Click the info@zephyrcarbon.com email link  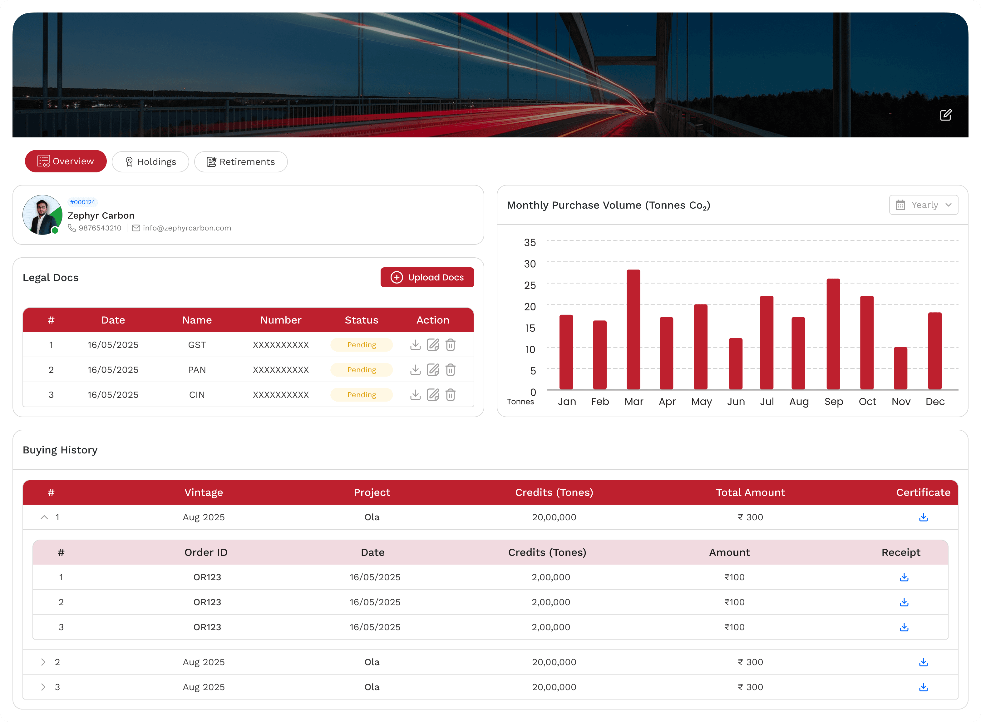pos(187,228)
